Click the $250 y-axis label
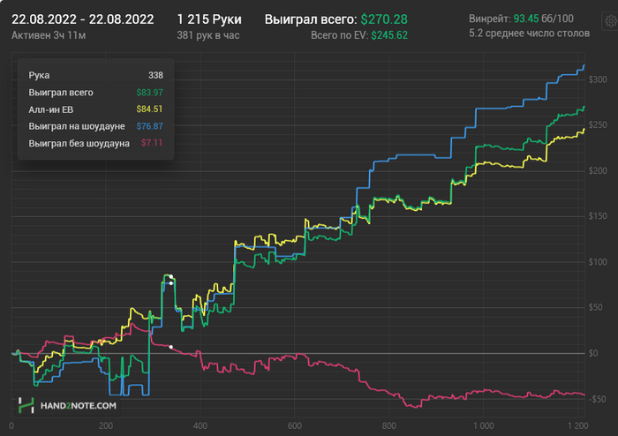This screenshot has height=436, width=618. (x=598, y=124)
